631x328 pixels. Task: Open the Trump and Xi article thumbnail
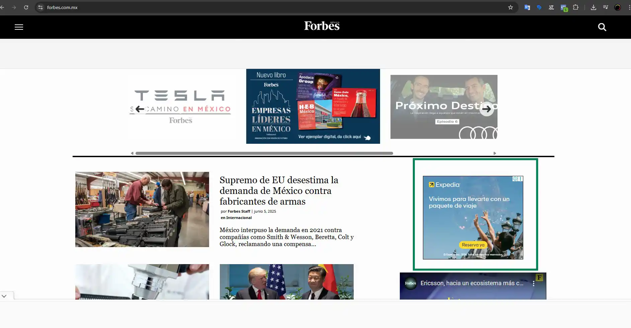287,282
